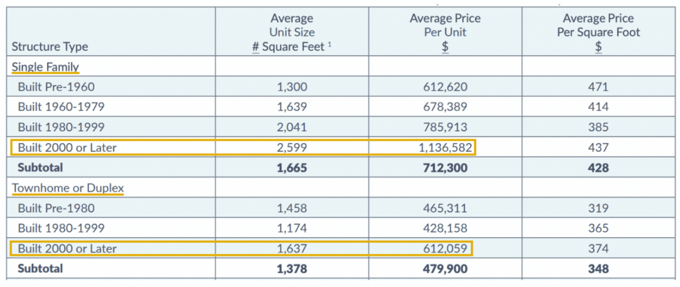Click the bold 712,300 subtotal value

click(446, 168)
